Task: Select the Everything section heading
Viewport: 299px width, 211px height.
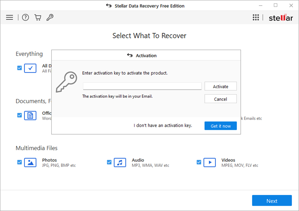Action: pos(29,54)
